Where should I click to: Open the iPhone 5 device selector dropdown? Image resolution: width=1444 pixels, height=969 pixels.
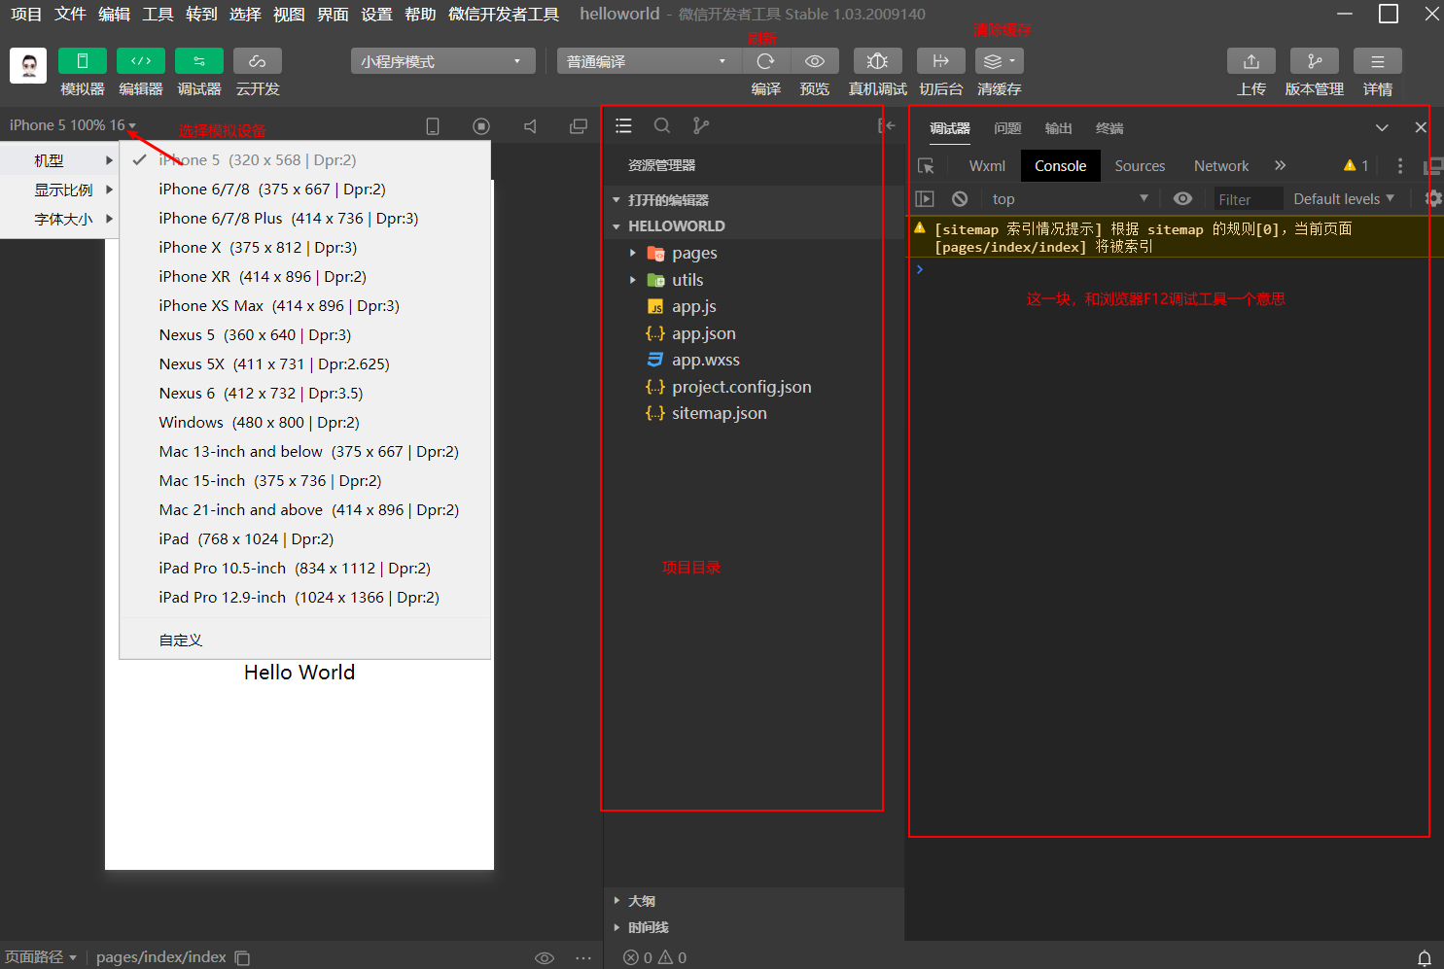(73, 125)
